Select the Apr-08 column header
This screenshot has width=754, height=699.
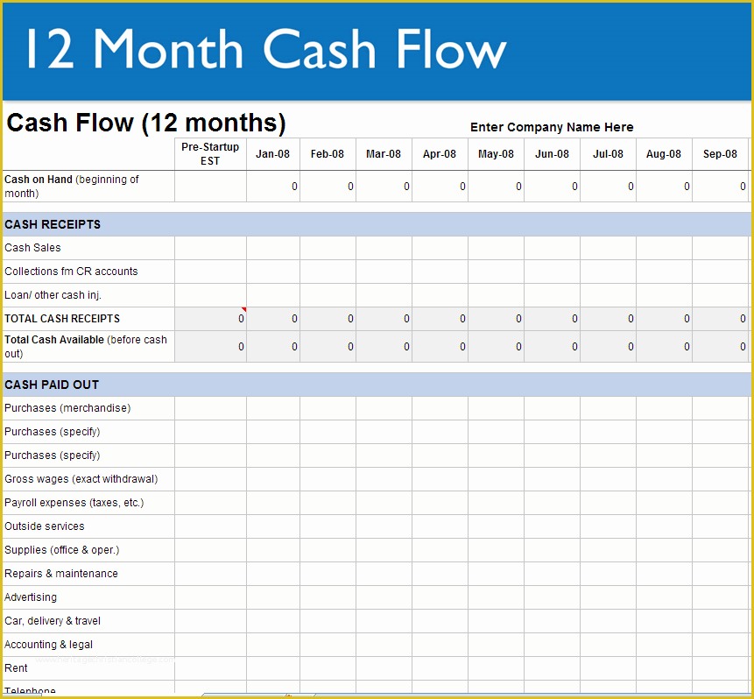[x=440, y=154]
